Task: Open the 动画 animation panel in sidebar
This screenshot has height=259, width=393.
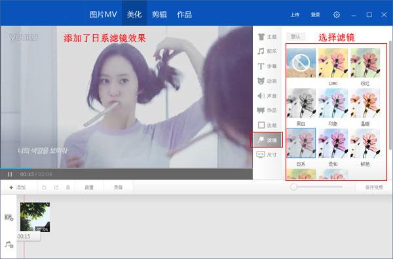Action: 267,81
